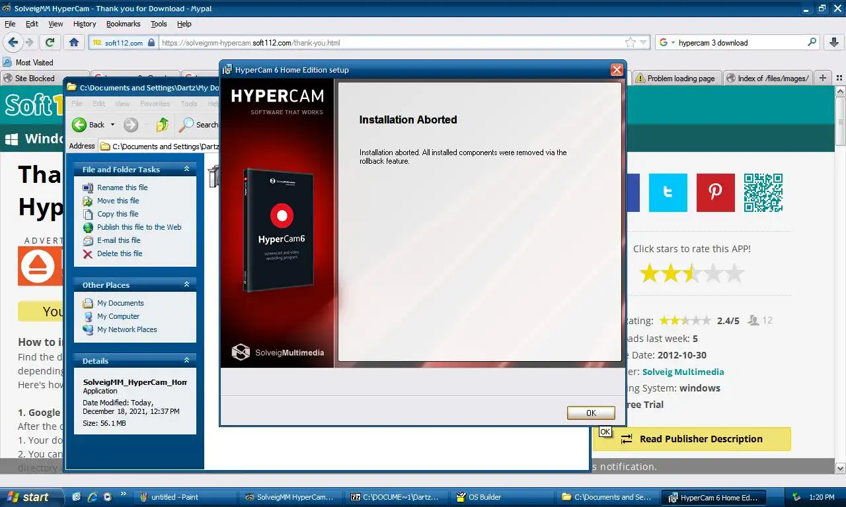Collapse the File and Folder Tasks panel
This screenshot has height=507, width=846.
[186, 169]
